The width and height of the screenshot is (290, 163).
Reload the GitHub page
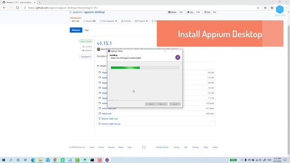click(x=17, y=8)
